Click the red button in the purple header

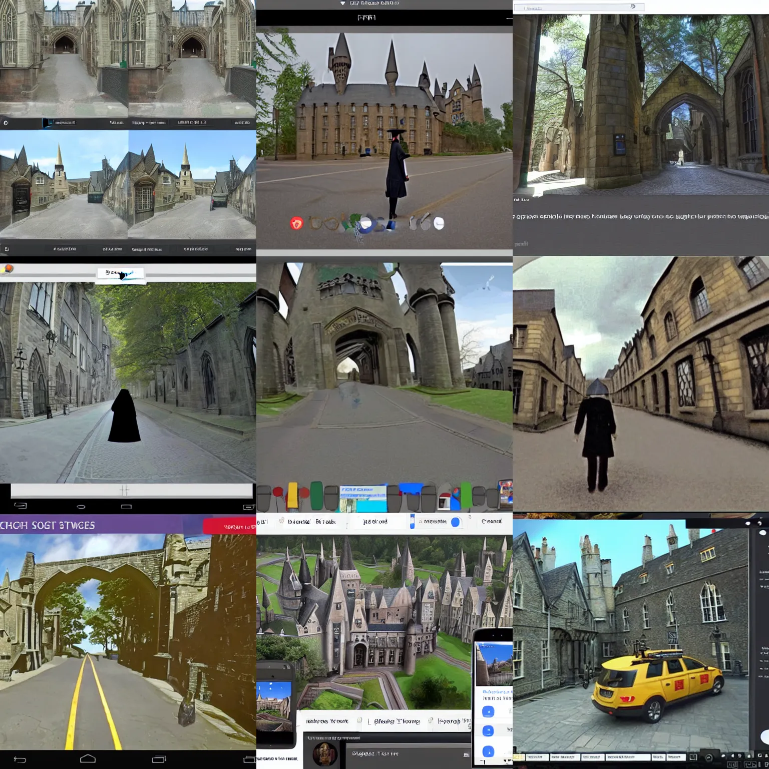tap(230, 527)
